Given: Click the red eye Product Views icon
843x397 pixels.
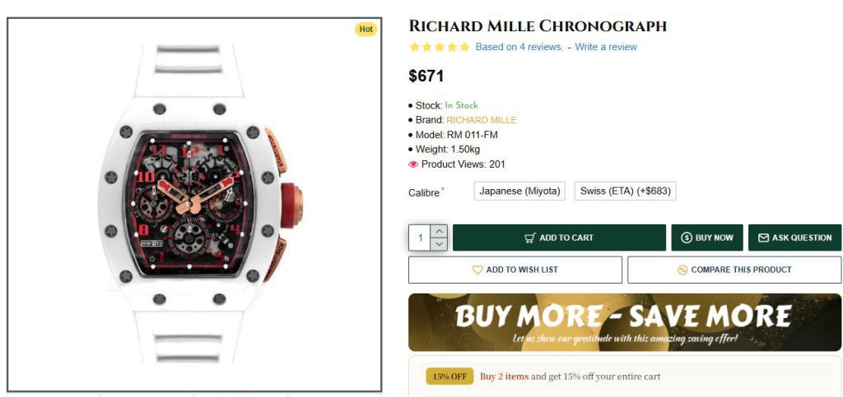Looking at the screenshot, I should point(413,164).
